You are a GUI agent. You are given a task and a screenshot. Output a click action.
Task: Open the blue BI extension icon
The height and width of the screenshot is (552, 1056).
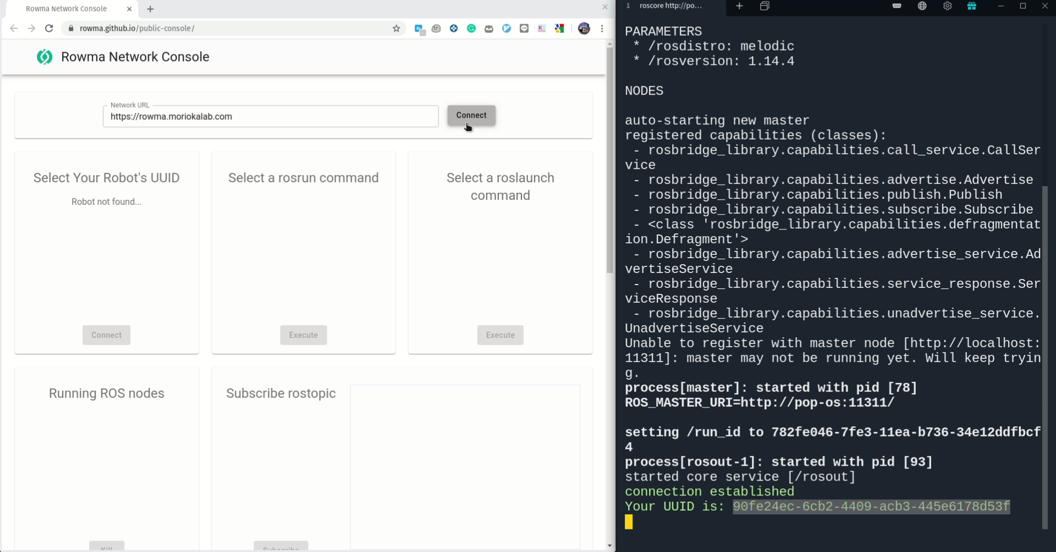click(420, 29)
